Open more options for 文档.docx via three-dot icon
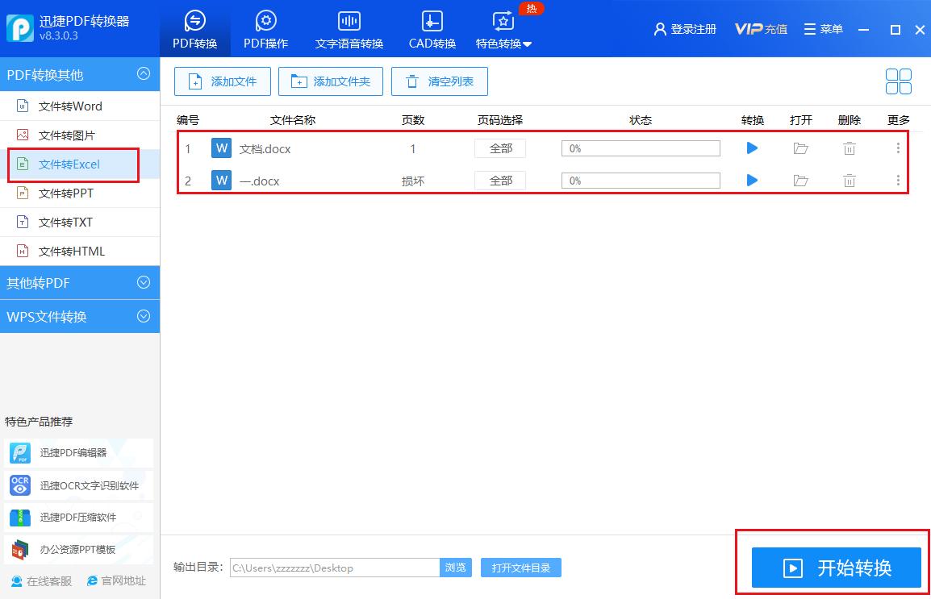931x599 pixels. click(898, 148)
